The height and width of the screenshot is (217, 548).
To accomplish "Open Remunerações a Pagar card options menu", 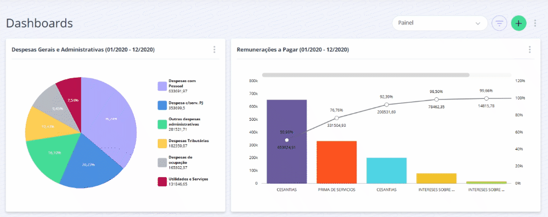I will pyautogui.click(x=529, y=49).
